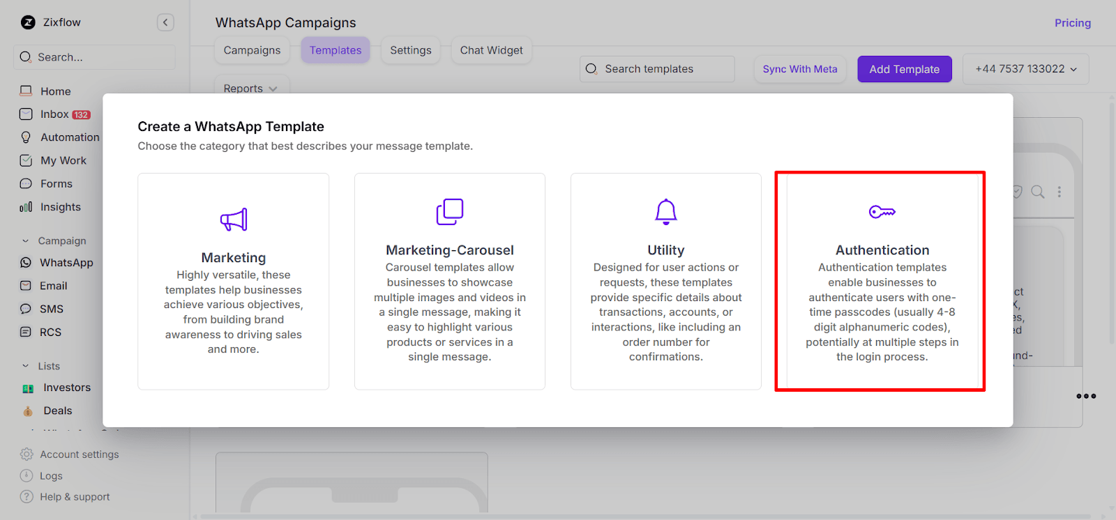This screenshot has height=520, width=1116.
Task: Click the Account settings gear icon
Action: coord(27,454)
